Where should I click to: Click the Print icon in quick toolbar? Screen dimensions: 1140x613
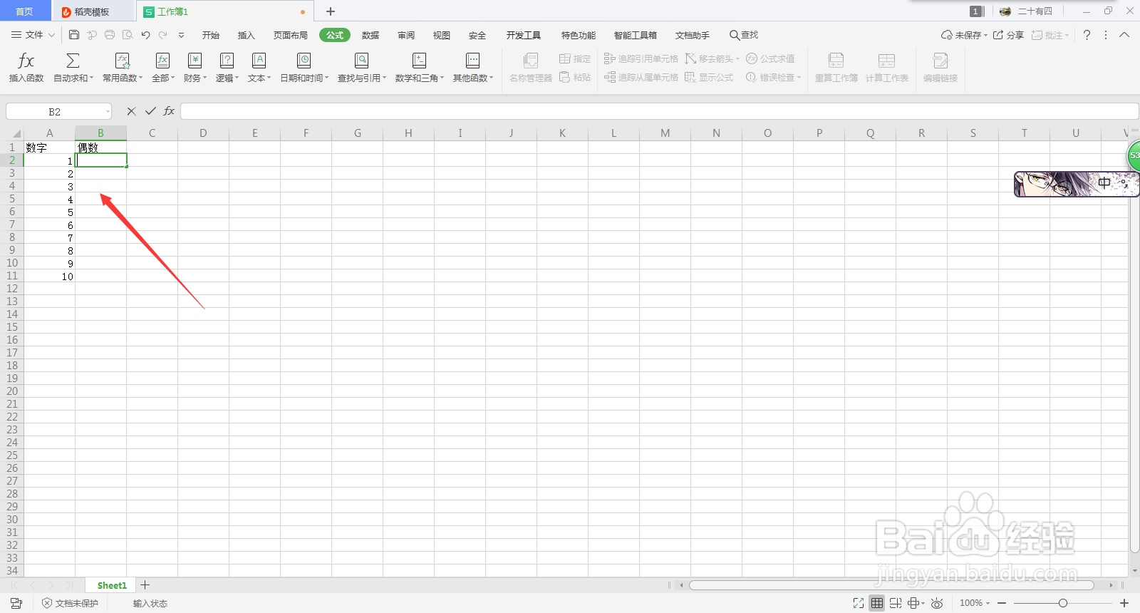click(x=110, y=34)
